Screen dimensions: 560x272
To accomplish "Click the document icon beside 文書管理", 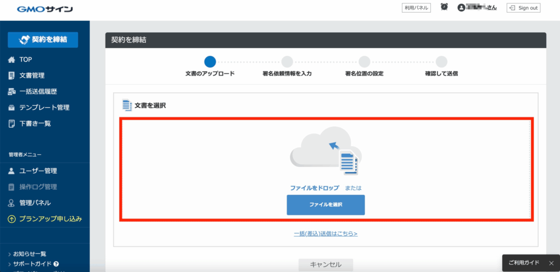I will pyautogui.click(x=11, y=76).
